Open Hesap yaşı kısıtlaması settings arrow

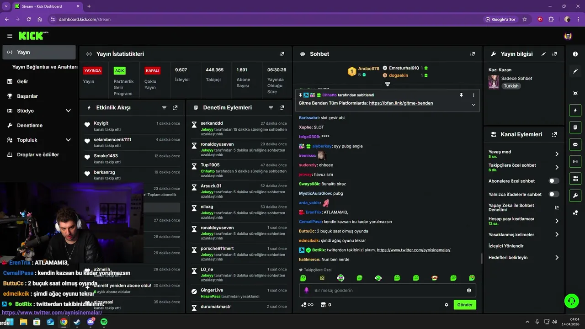[x=557, y=221]
